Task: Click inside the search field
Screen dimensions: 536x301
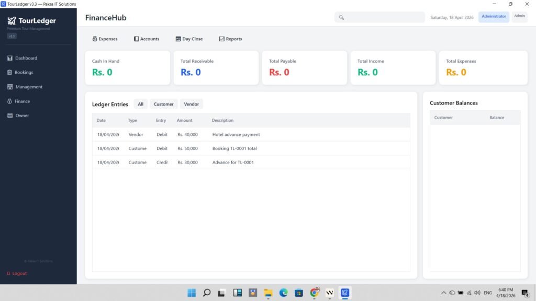Action: click(x=379, y=17)
